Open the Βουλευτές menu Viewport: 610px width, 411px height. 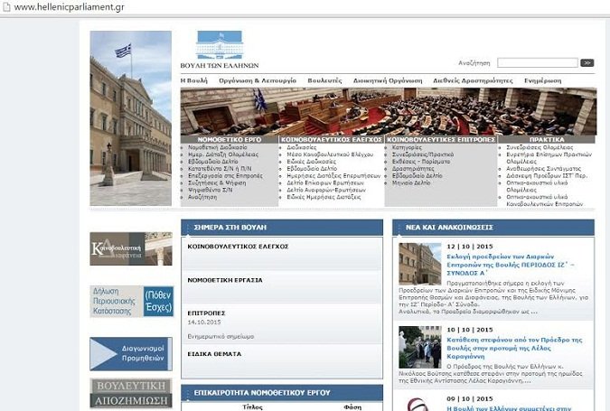click(x=324, y=80)
